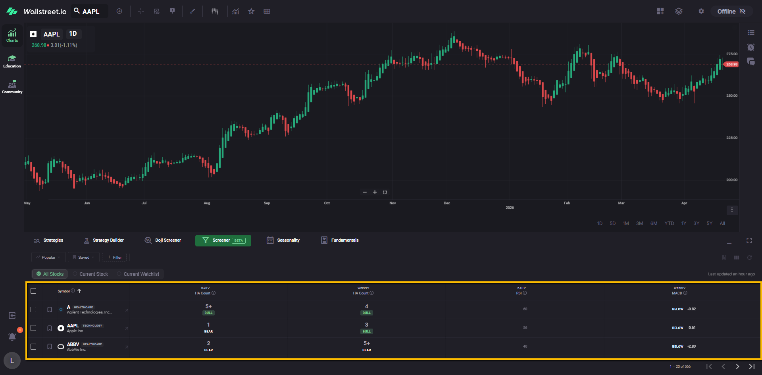The image size is (762, 375).
Task: Add AAPL to favorites with star icon
Action: (x=251, y=11)
